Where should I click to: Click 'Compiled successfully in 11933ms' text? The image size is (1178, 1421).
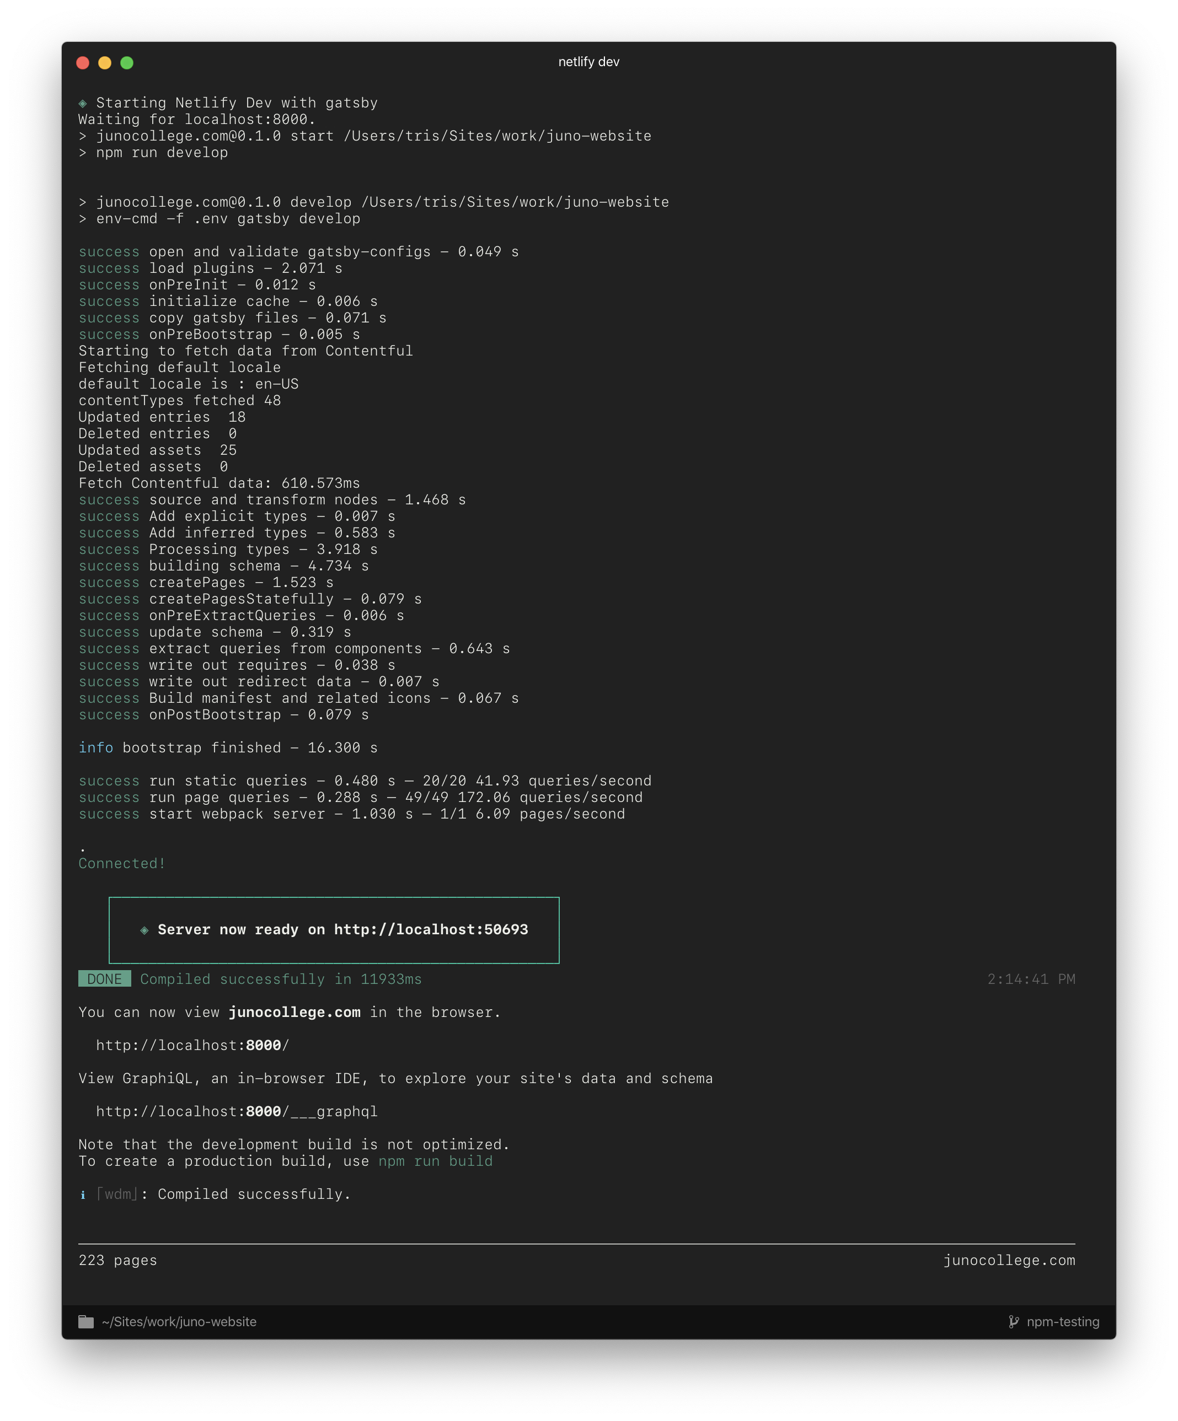point(281,979)
